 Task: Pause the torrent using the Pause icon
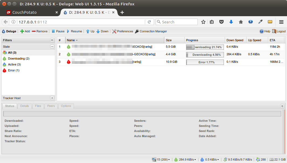53,31
